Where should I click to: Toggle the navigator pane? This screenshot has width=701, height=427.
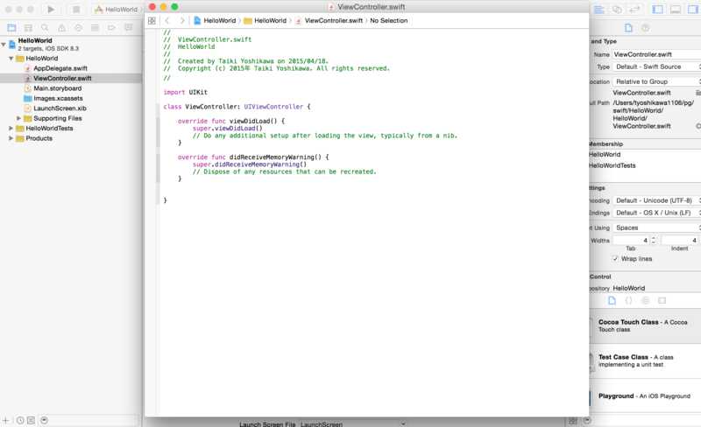tap(658, 10)
